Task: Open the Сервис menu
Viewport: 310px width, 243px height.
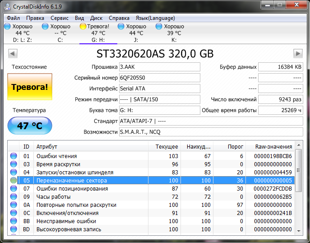Action: [x=60, y=18]
